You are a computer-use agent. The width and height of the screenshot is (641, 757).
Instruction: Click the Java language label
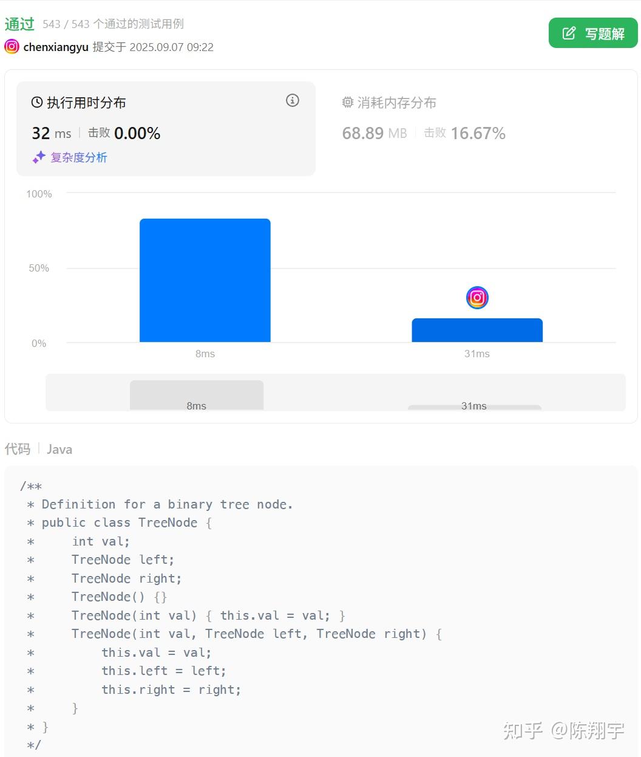pyautogui.click(x=59, y=449)
